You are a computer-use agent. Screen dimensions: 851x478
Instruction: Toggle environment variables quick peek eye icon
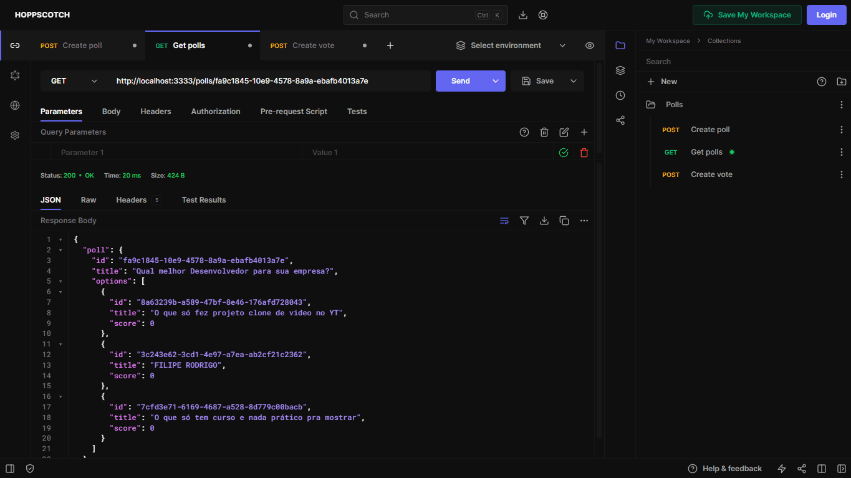pyautogui.click(x=589, y=45)
